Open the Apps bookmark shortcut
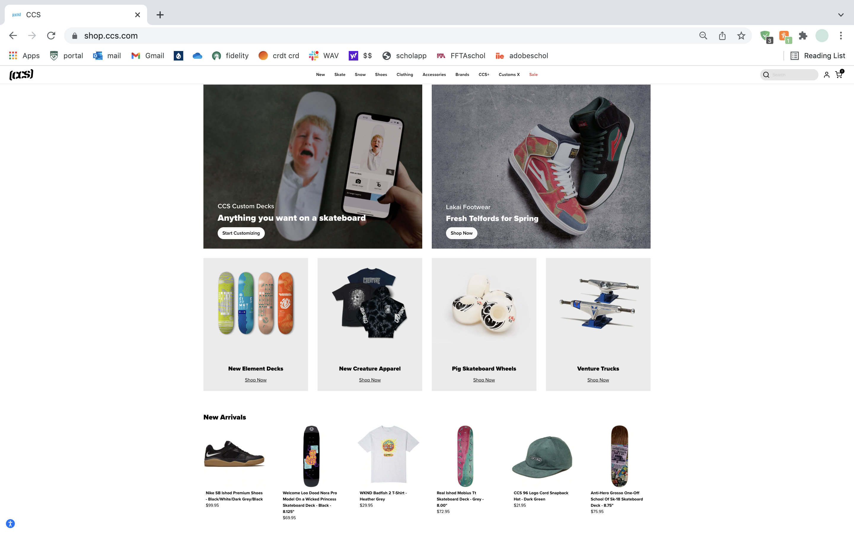Screen dimensions: 854x534 pyautogui.click(x=24, y=56)
